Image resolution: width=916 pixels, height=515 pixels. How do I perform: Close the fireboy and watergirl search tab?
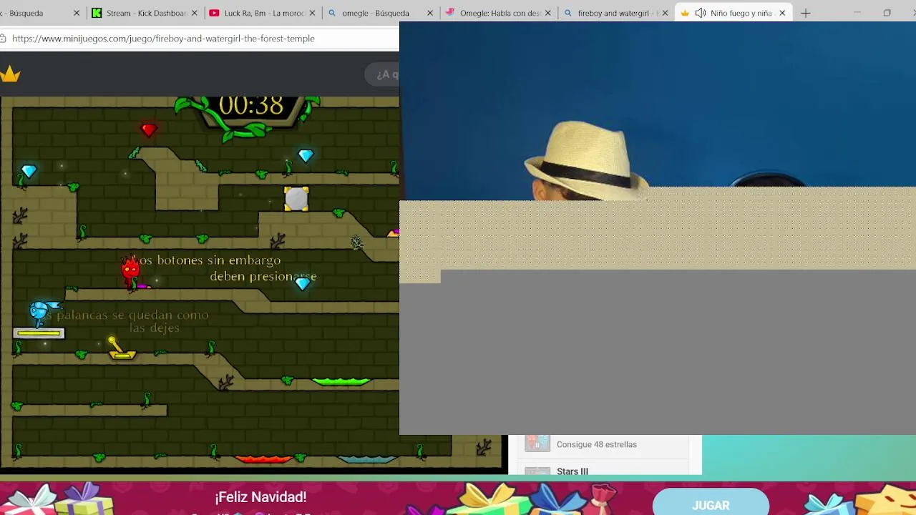pos(665,13)
